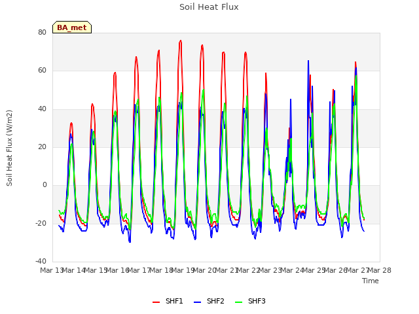Screen dimensions: 419x314
Task: Toggle the SHF1 legend entry
Action: click(168, 301)
